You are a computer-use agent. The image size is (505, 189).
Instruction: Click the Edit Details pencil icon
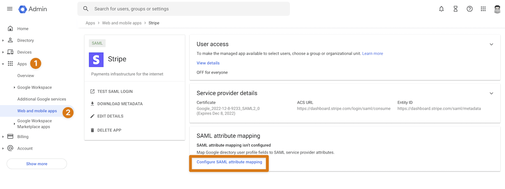92,116
